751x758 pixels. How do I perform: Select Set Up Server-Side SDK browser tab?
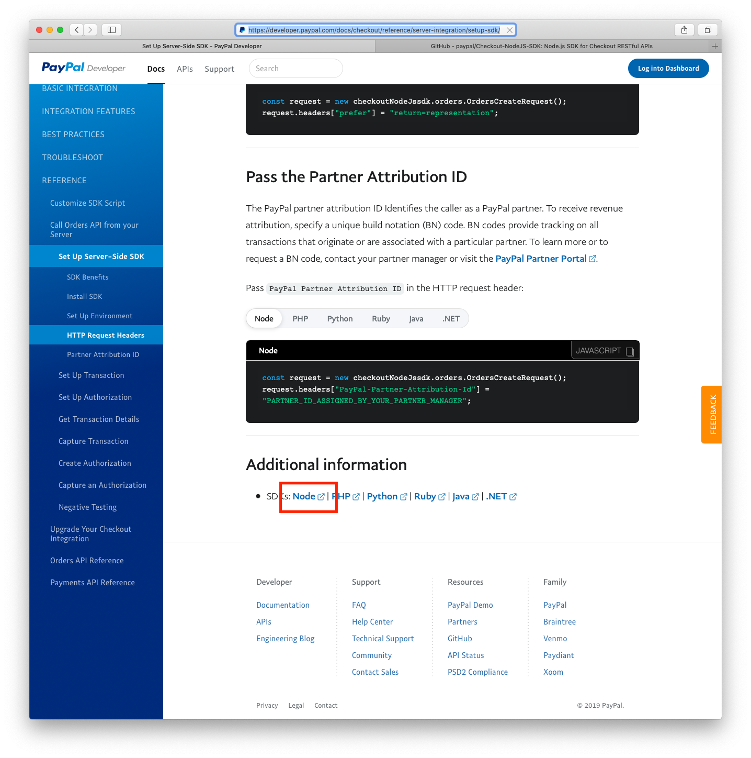coord(202,46)
